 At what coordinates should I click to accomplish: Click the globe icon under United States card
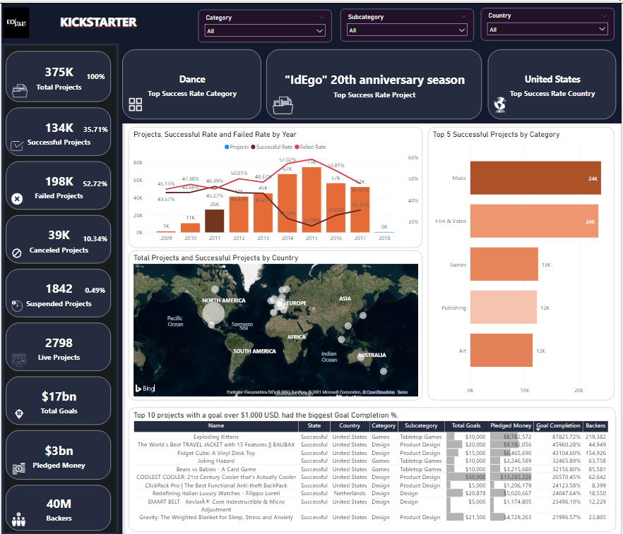pos(500,104)
